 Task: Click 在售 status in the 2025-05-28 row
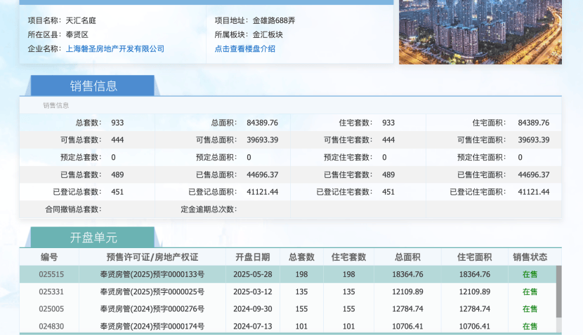530,275
